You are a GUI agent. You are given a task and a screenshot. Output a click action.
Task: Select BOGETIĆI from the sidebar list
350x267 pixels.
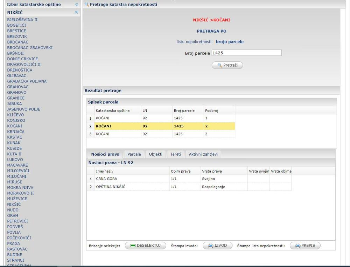point(16,25)
